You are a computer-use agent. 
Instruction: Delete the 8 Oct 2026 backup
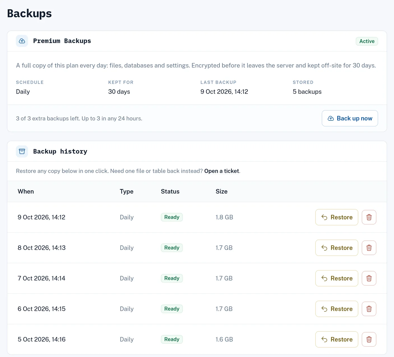(369, 248)
